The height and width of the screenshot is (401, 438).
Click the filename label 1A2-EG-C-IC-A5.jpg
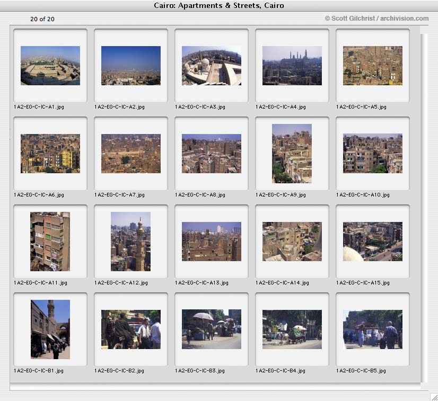(361, 107)
